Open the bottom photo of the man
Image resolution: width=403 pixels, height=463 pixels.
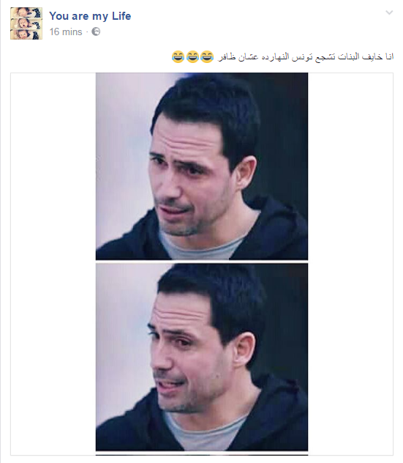pos(202,358)
